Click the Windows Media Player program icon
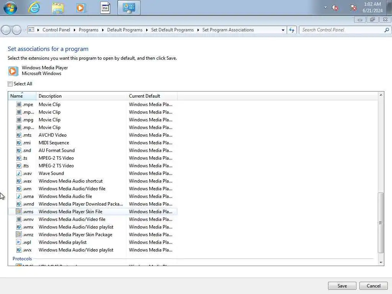The width and height of the screenshot is (392, 294). point(13,71)
